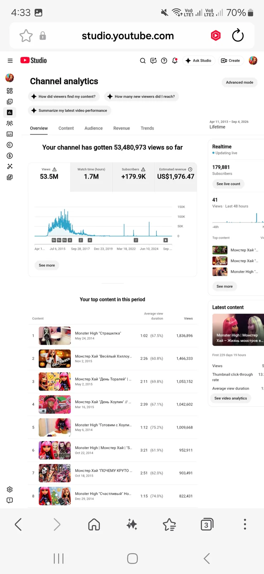Select the Analytics sidebar icon
The width and height of the screenshot is (264, 574).
(x=10, y=112)
